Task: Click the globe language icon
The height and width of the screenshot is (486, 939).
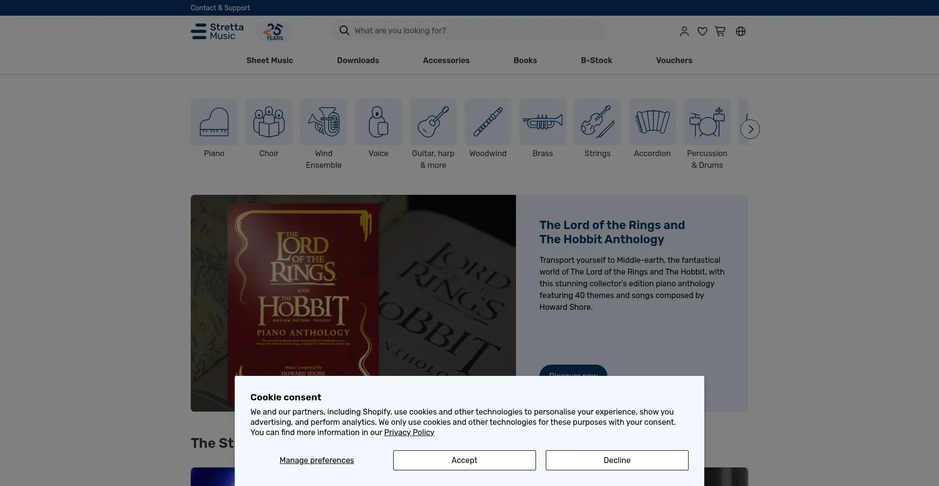Action: coord(741,31)
